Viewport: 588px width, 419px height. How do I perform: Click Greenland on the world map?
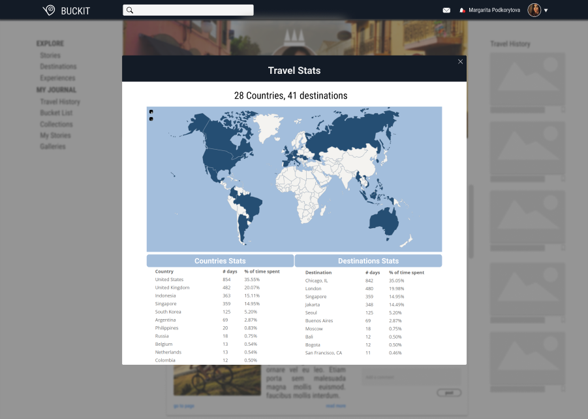pos(268,126)
